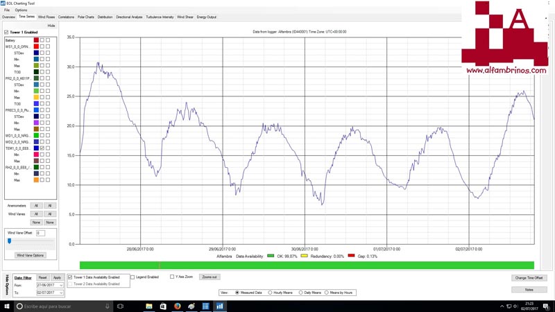Click the Windows taskbar search box

coord(63,306)
